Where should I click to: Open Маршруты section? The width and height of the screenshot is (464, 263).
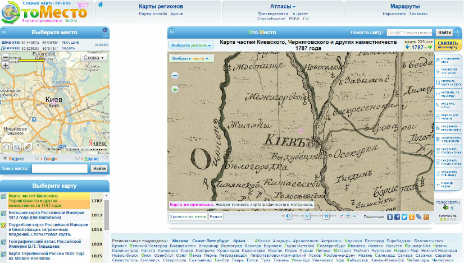tap(405, 6)
